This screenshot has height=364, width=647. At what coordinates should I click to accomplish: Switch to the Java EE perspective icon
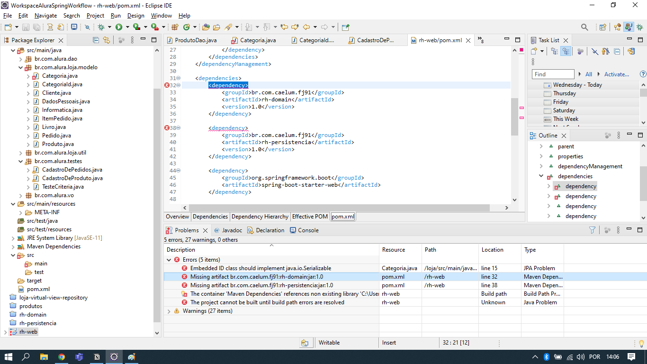618,27
